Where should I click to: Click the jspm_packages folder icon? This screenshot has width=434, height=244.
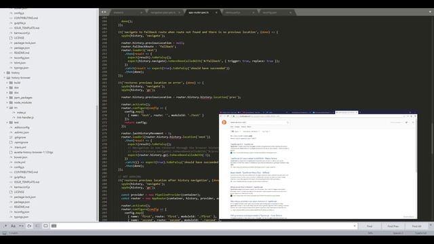pos(11,98)
